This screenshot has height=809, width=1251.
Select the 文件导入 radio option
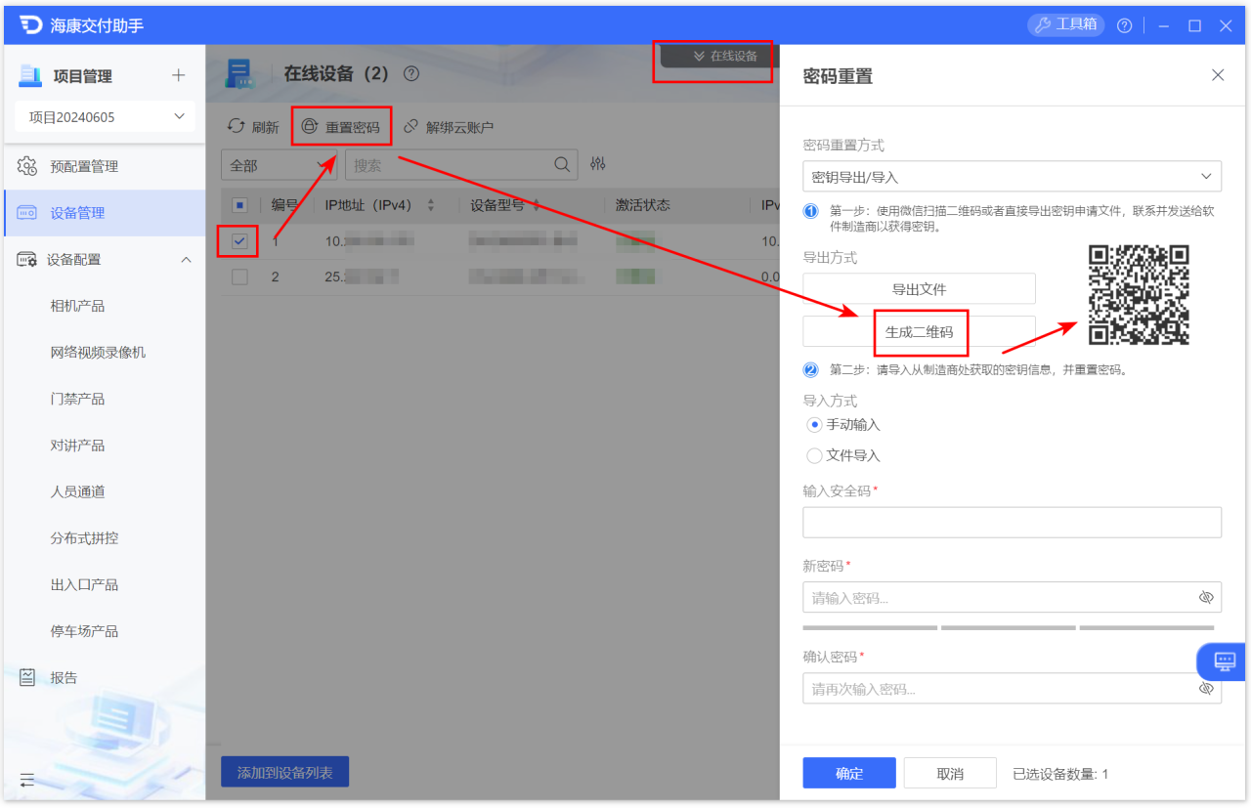[814, 455]
